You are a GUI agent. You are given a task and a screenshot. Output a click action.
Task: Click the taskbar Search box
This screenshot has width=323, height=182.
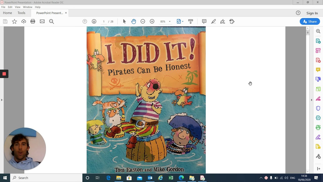pyautogui.click(x=46, y=178)
